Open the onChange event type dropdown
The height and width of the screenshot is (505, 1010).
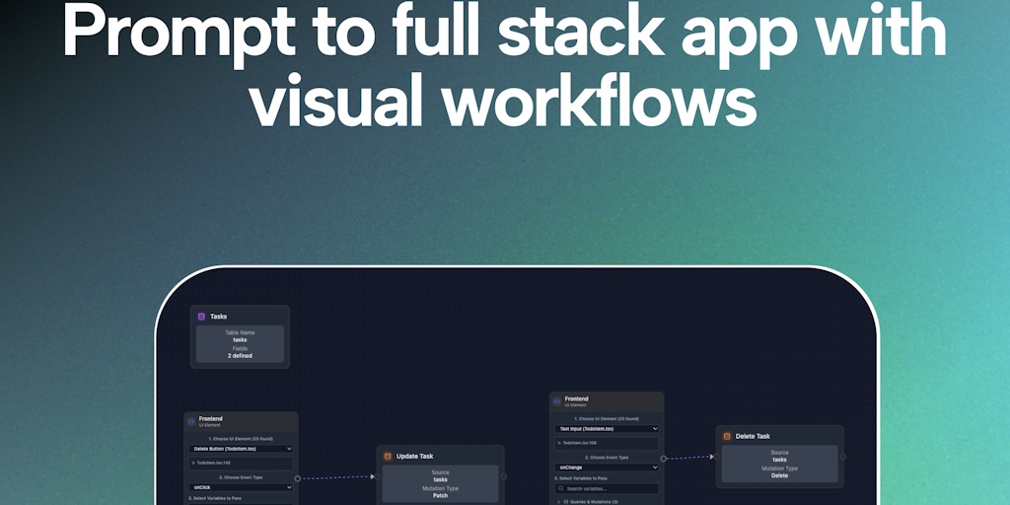pos(606,468)
